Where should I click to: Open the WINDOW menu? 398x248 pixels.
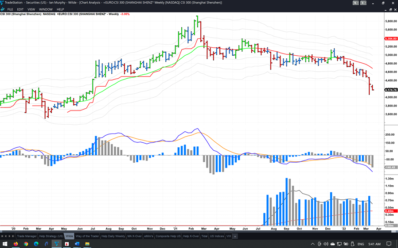[46, 9]
